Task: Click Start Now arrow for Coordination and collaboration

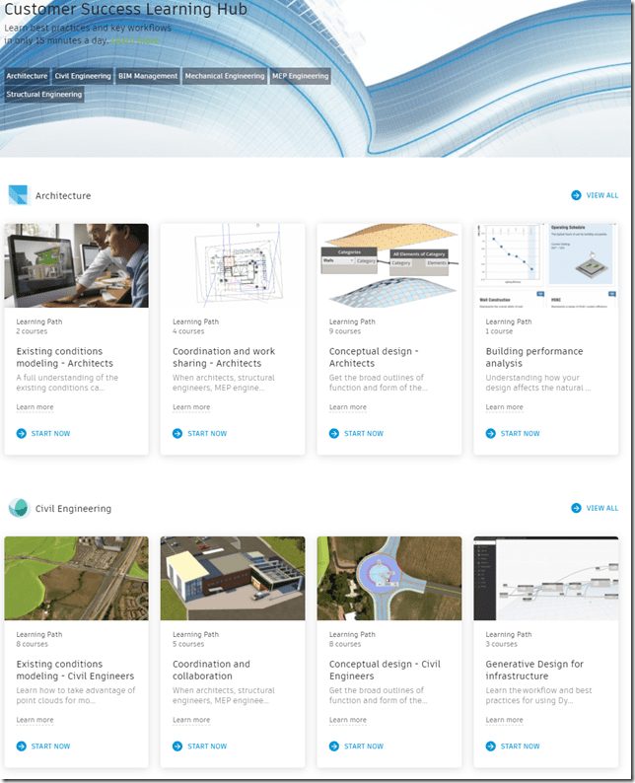Action: (177, 746)
